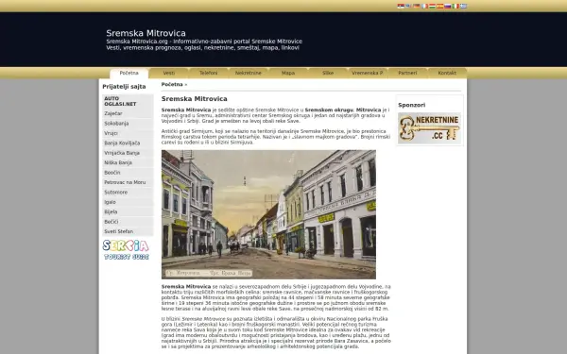The height and width of the screenshot is (354, 567).
Task: Go to the Banja Koviljača link
Action: click(x=128, y=143)
